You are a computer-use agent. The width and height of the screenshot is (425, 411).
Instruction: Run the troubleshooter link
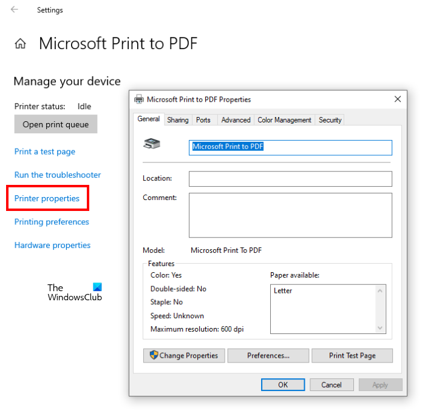pyautogui.click(x=58, y=175)
